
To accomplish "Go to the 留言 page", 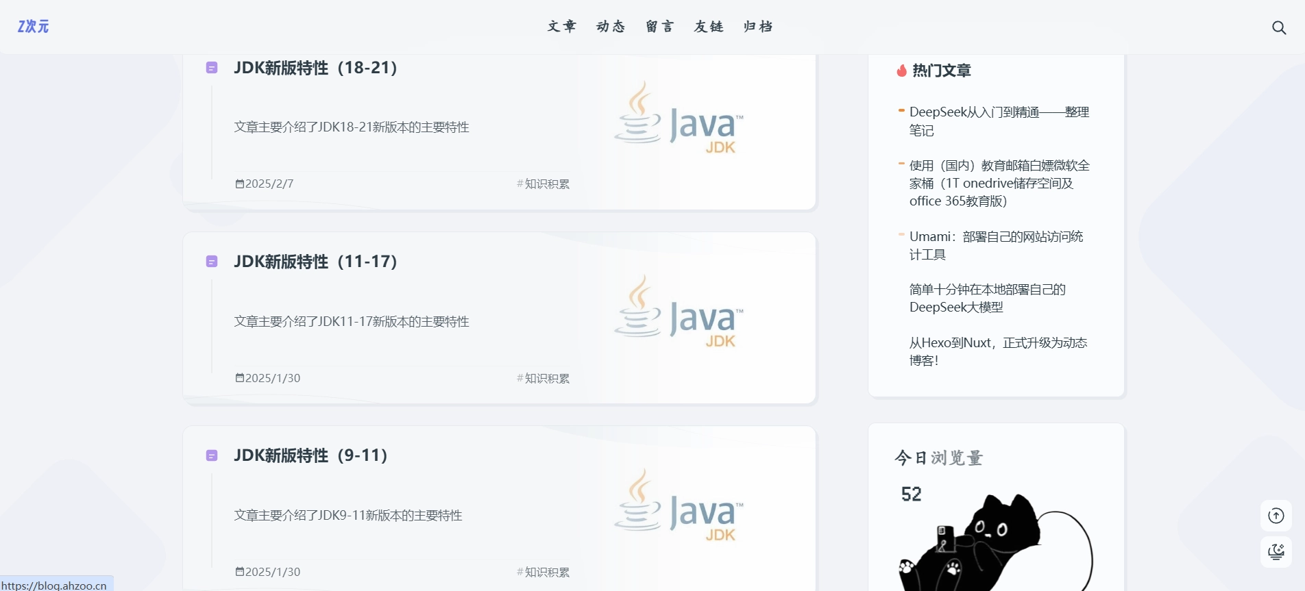I will 660,27.
